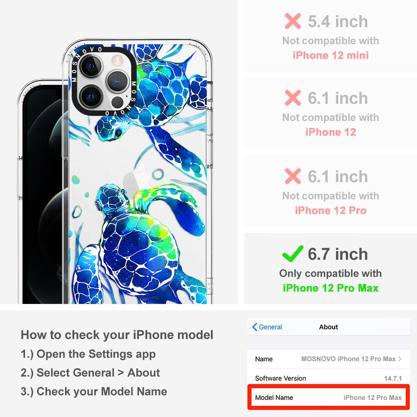Viewport: 417px width, 417px height.
Task: Click the red X next to iPhone 12
Action: 293,98
